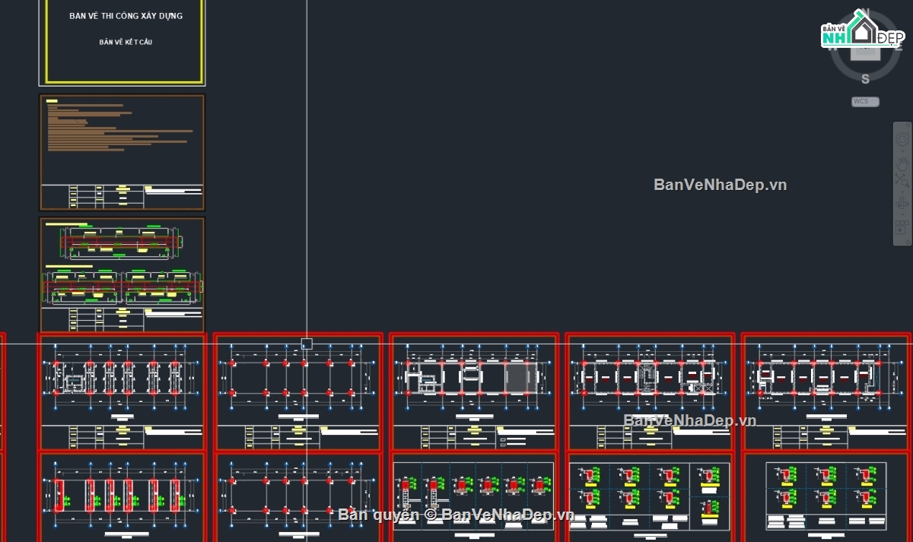Click the BanVeNhaDep.vn watermark text
Viewport: 913px width, 542px height.
pos(721,185)
